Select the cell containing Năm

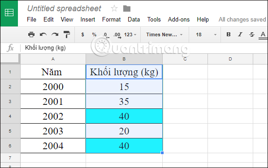pyautogui.click(x=53, y=72)
